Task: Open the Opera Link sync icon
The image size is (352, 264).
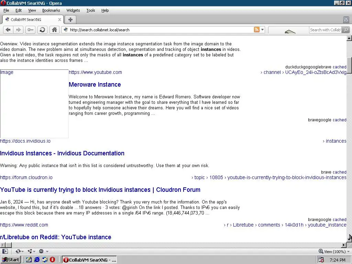Action: [x=18, y=251]
